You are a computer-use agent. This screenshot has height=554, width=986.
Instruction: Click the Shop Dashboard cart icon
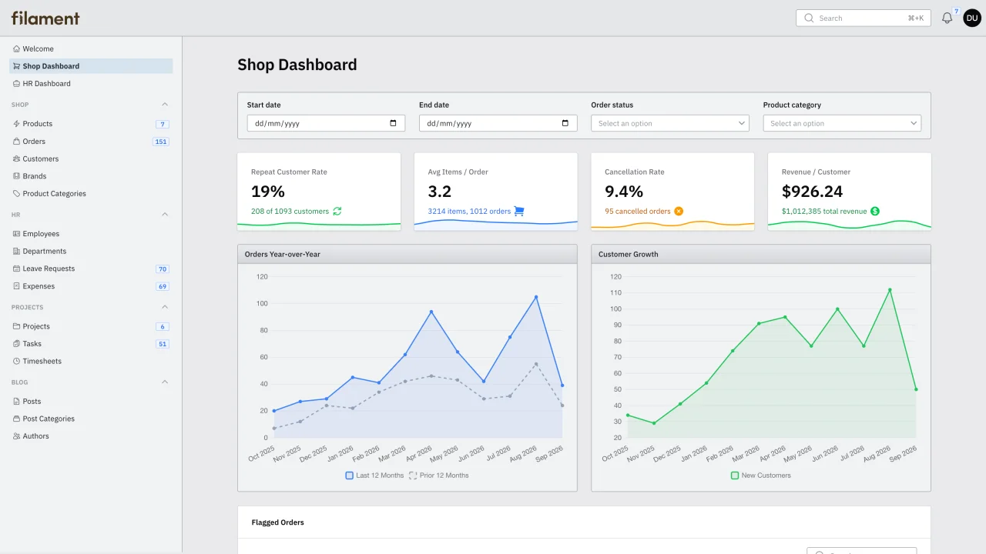(16, 66)
